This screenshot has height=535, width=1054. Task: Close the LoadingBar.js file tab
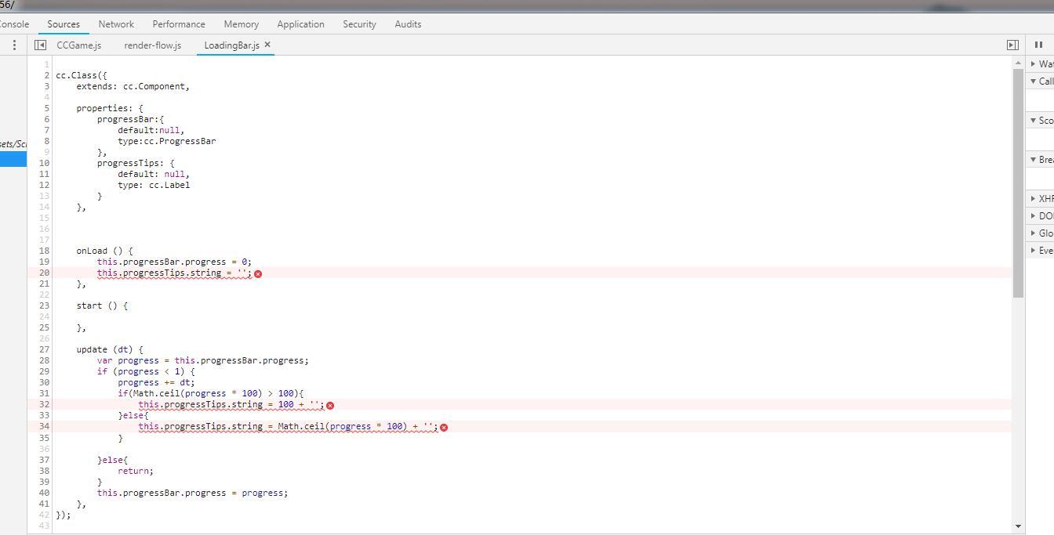(x=267, y=45)
